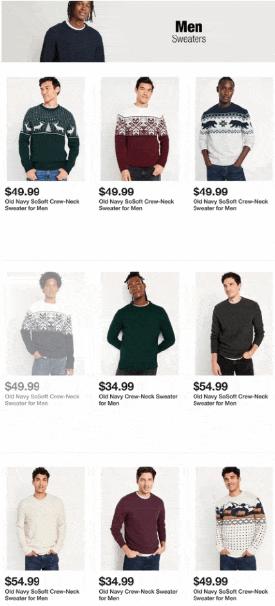Click the Men Sweaters header banner
275x606 pixels.
click(x=138, y=32)
